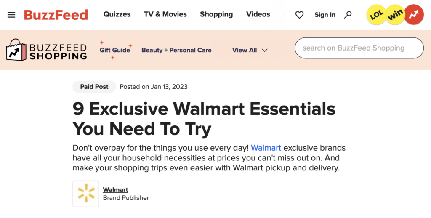Go to TV & Movies

(165, 14)
